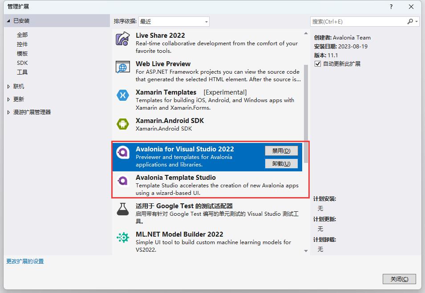425x293 pixels.
Task: Select the 模板 category
Action: coord(22,54)
